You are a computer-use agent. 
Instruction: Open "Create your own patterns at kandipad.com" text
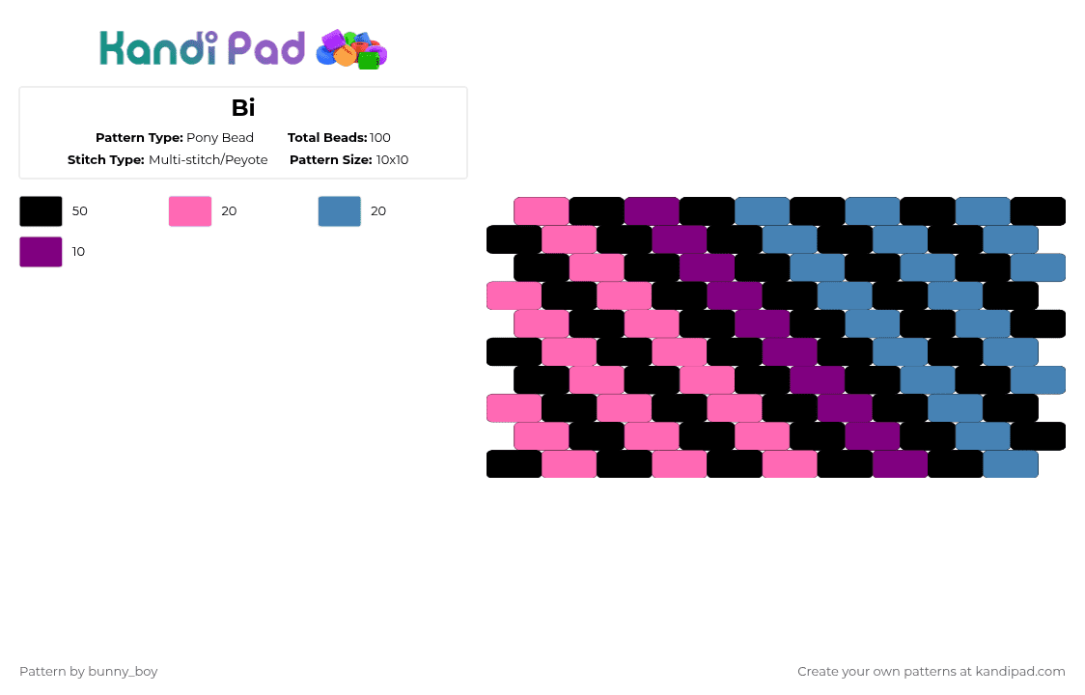tap(932, 672)
